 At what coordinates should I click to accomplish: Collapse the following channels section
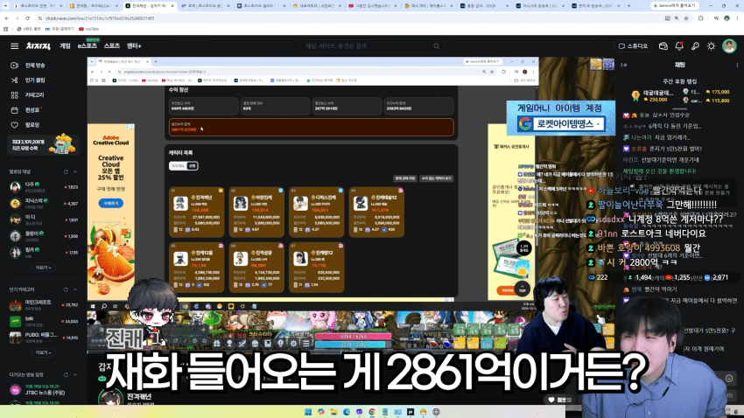(x=75, y=171)
